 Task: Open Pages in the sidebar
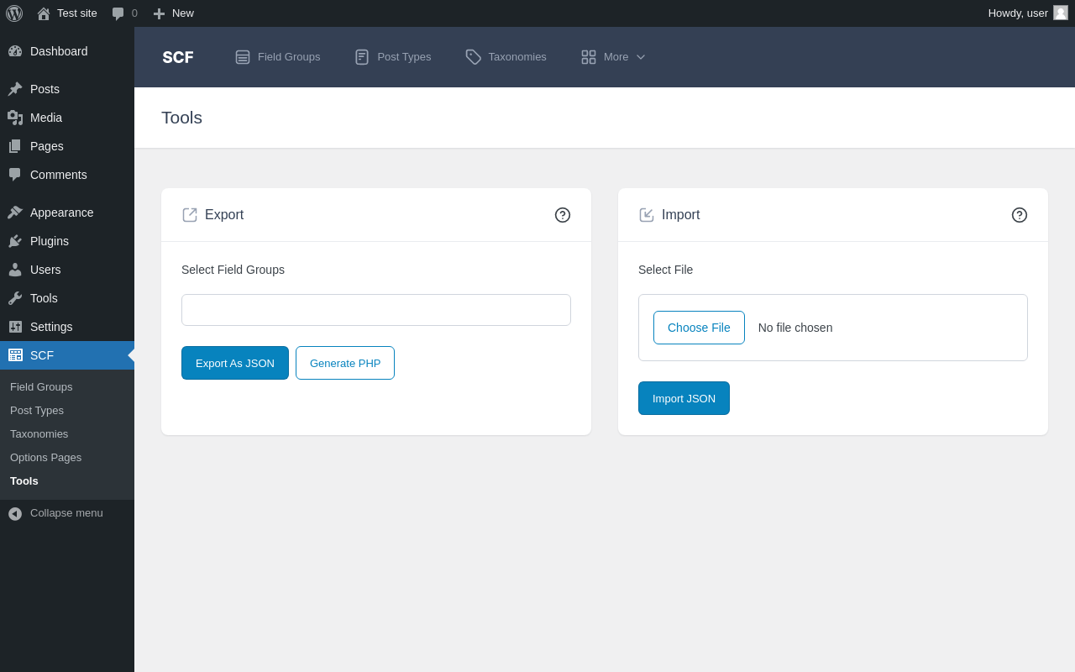pos(67,146)
